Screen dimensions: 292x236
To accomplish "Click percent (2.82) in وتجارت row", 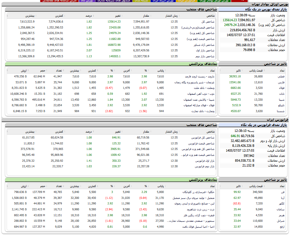I will click(x=109, y=111).
